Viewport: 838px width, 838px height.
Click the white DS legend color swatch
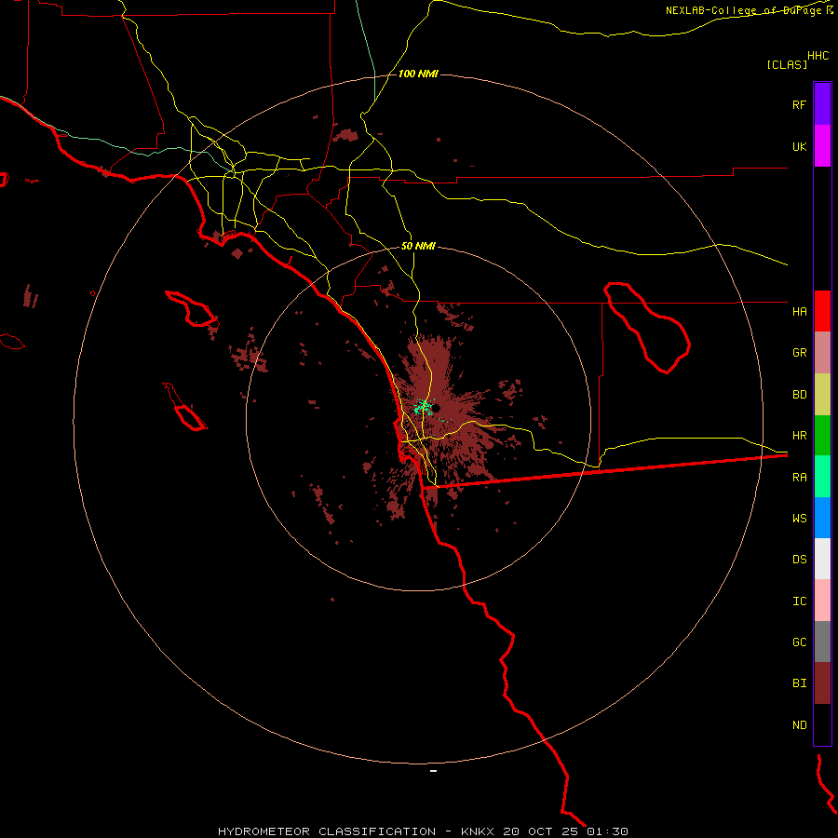point(822,559)
